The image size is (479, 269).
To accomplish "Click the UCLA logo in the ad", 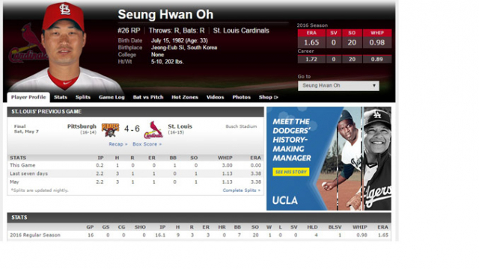I will coord(284,200).
